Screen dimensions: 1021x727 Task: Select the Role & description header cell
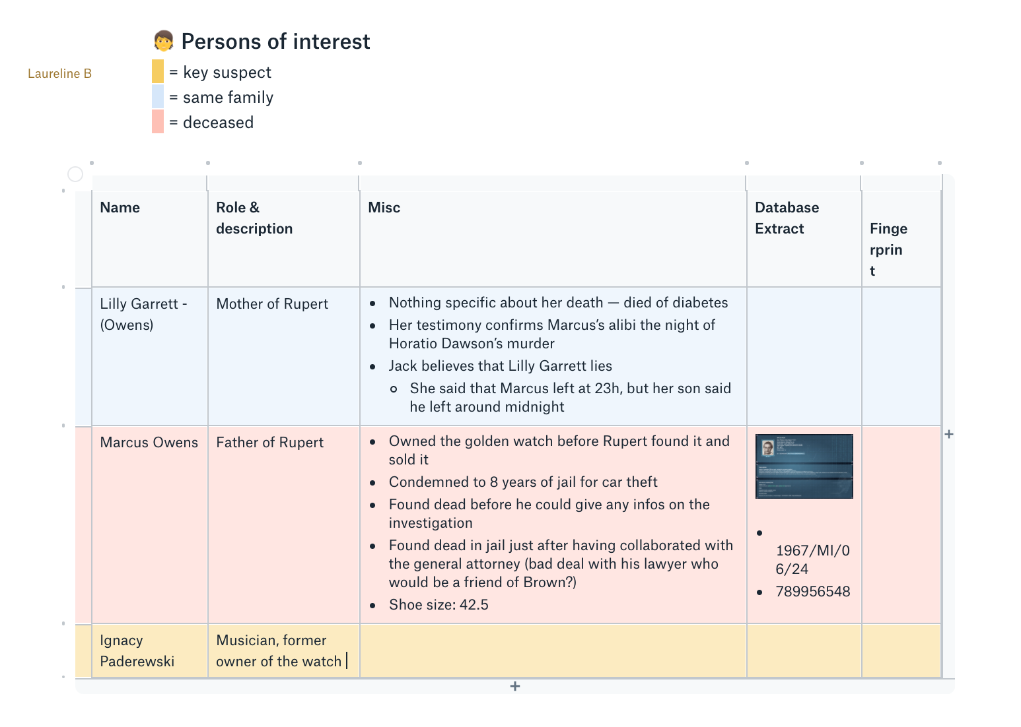[284, 239]
